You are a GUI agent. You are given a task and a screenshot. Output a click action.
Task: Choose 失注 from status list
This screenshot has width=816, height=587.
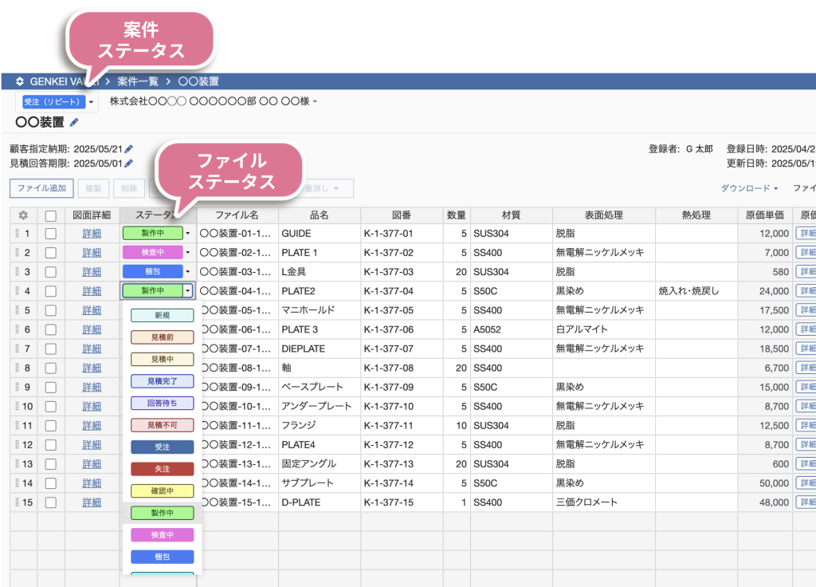point(163,469)
